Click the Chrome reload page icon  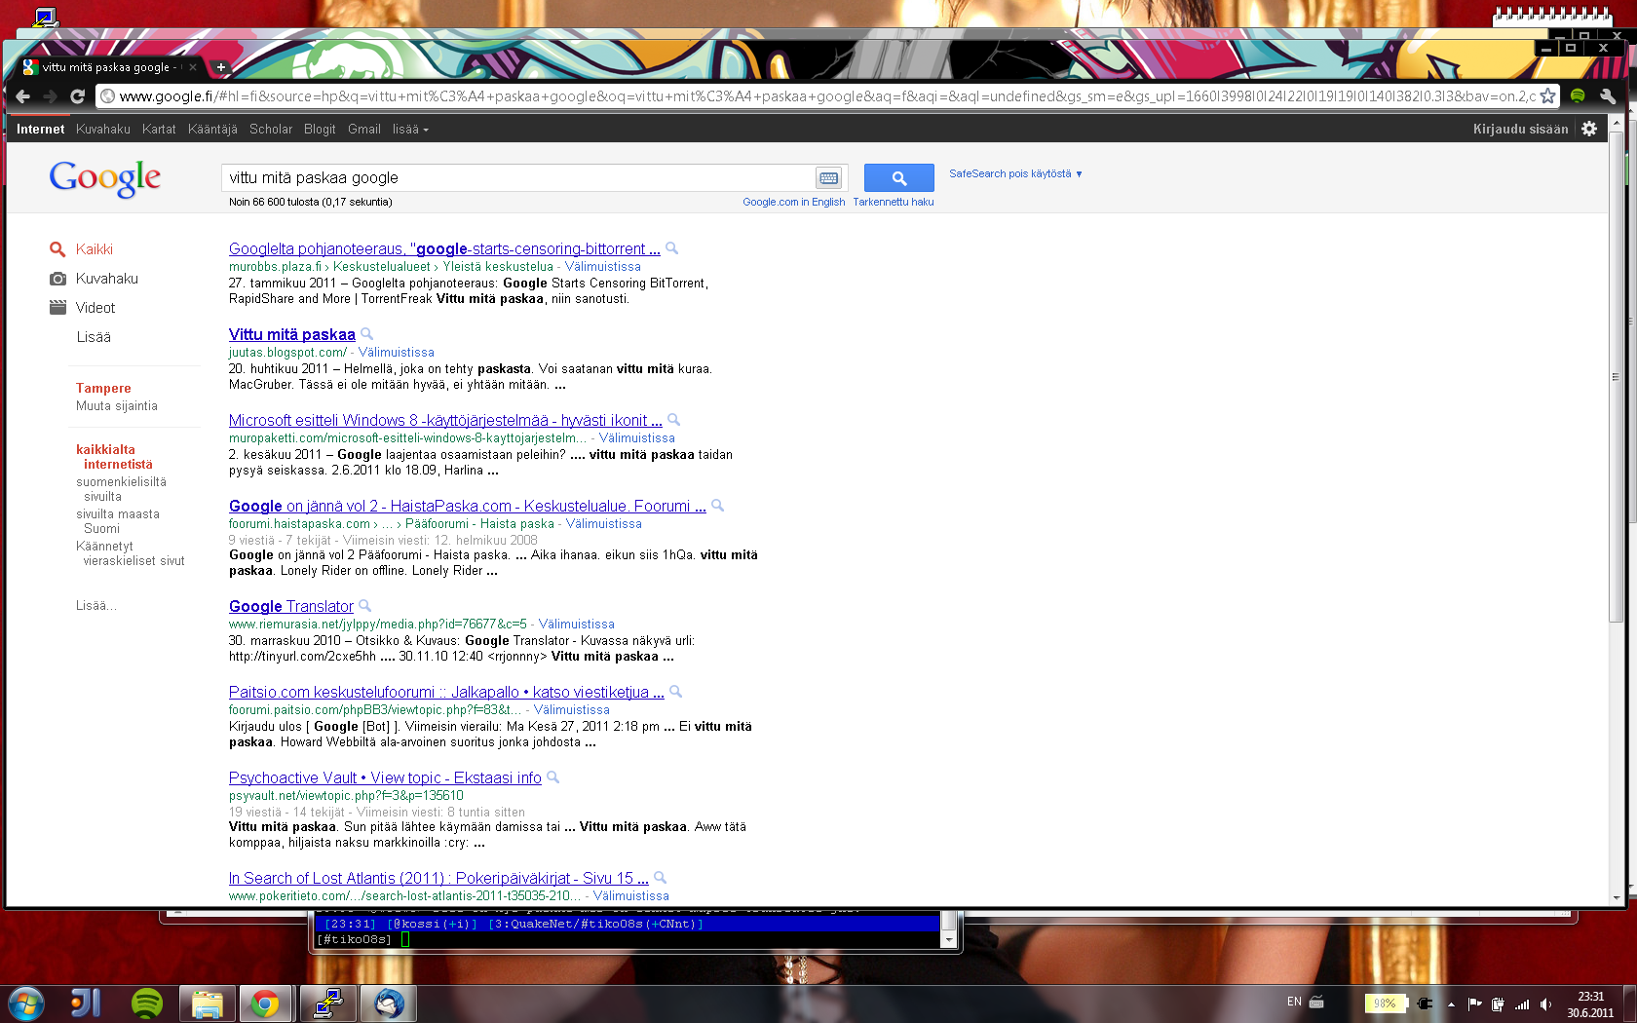tap(77, 96)
